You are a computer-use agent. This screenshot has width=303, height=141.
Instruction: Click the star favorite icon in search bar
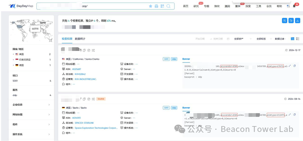(x=151, y=6)
